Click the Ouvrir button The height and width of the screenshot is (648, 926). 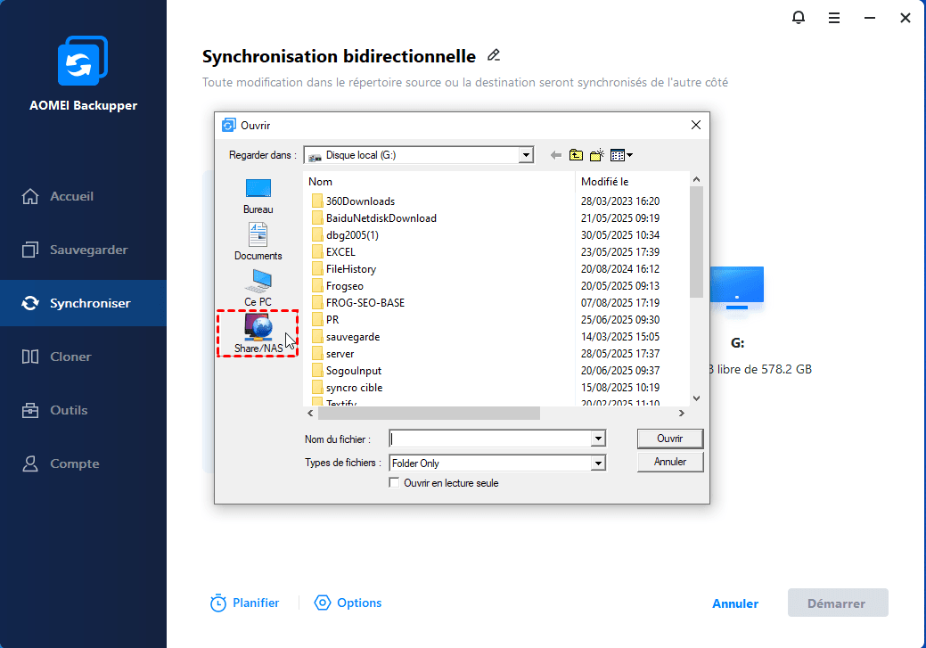[x=670, y=439]
